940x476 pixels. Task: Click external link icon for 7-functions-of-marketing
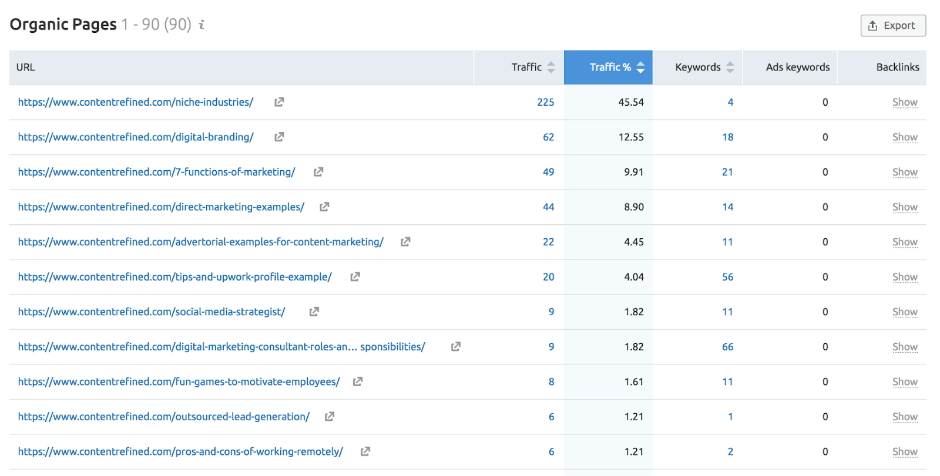tap(318, 172)
